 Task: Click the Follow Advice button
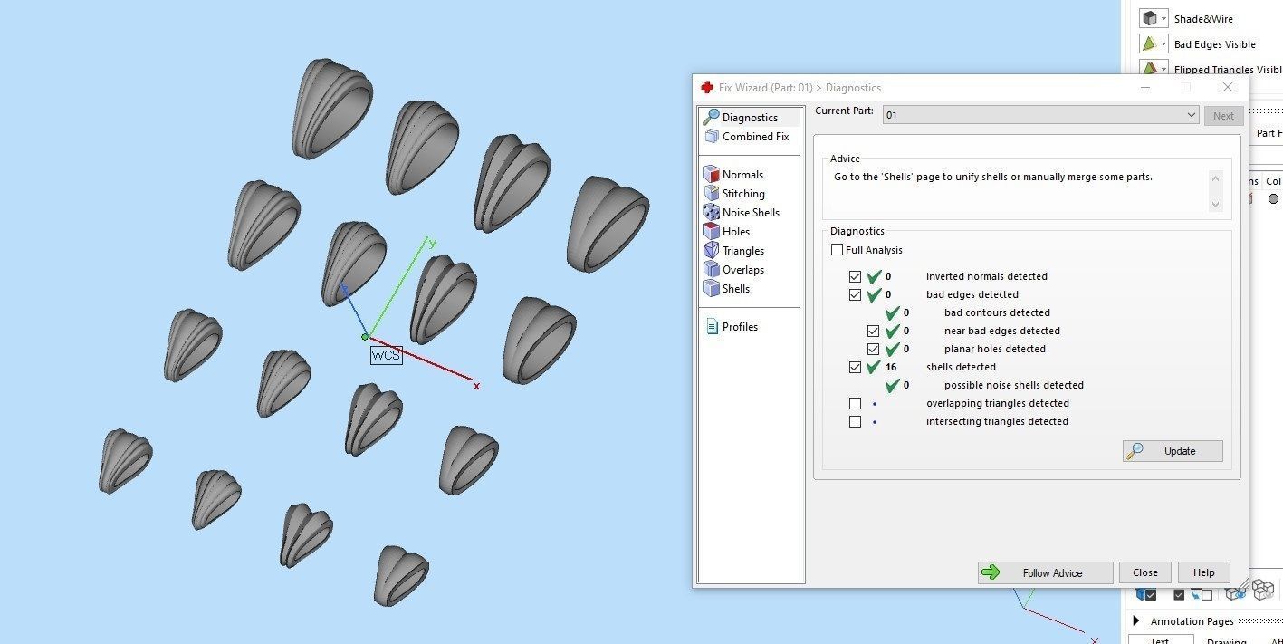[1046, 572]
